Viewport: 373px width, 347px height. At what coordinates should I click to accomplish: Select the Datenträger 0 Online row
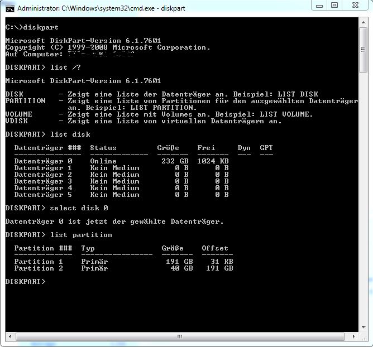point(121,161)
